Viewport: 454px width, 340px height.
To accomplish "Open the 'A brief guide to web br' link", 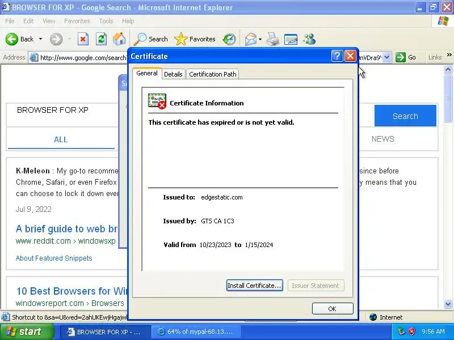I will click(x=66, y=229).
